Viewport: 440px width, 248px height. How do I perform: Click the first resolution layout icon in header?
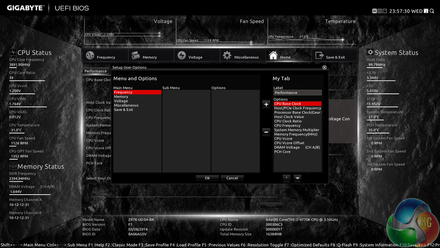374,11
